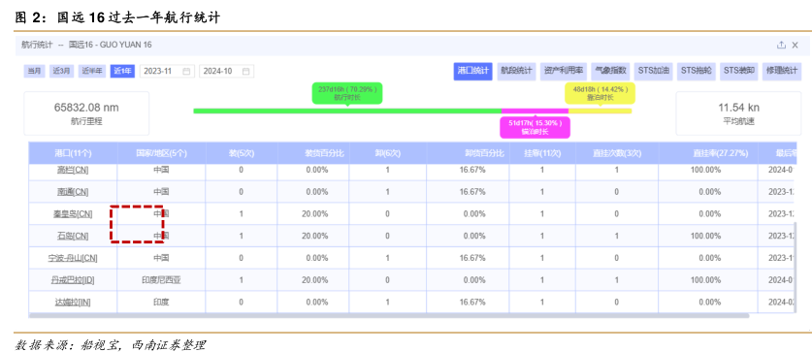812x352 pixels.
Task: Click the 国家/地区(5个) column header
Action: (x=162, y=153)
